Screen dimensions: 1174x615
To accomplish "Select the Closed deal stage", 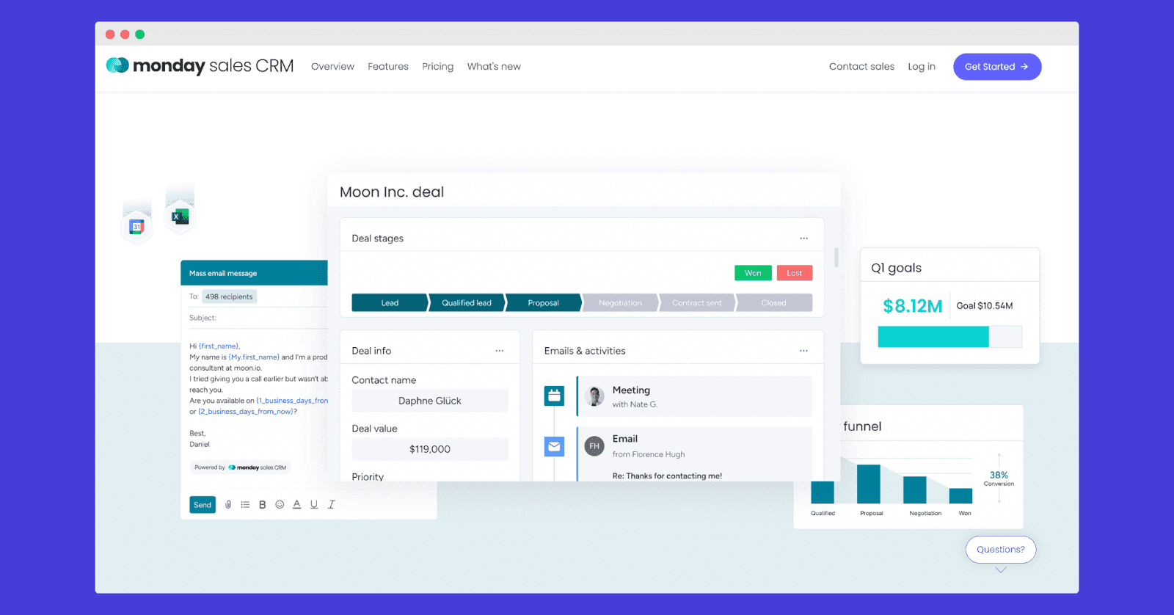I will pos(774,302).
